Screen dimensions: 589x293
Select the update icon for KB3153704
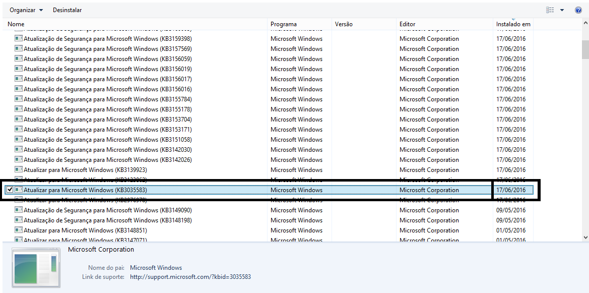click(19, 119)
